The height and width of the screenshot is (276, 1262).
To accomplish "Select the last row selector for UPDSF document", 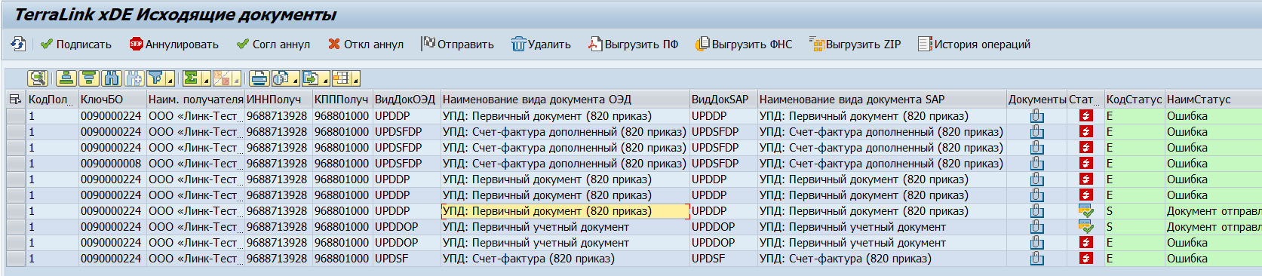I will click(x=15, y=259).
